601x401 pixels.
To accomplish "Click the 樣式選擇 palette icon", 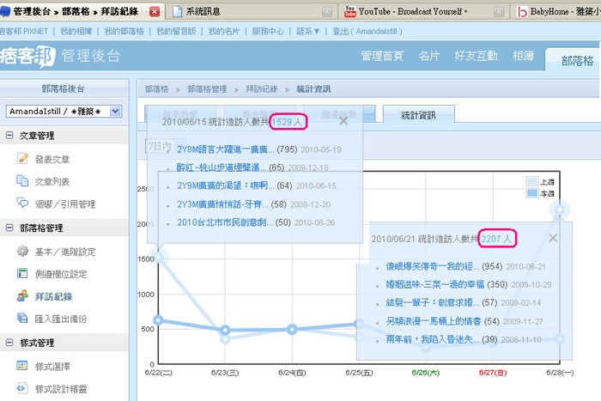I will 22,366.
